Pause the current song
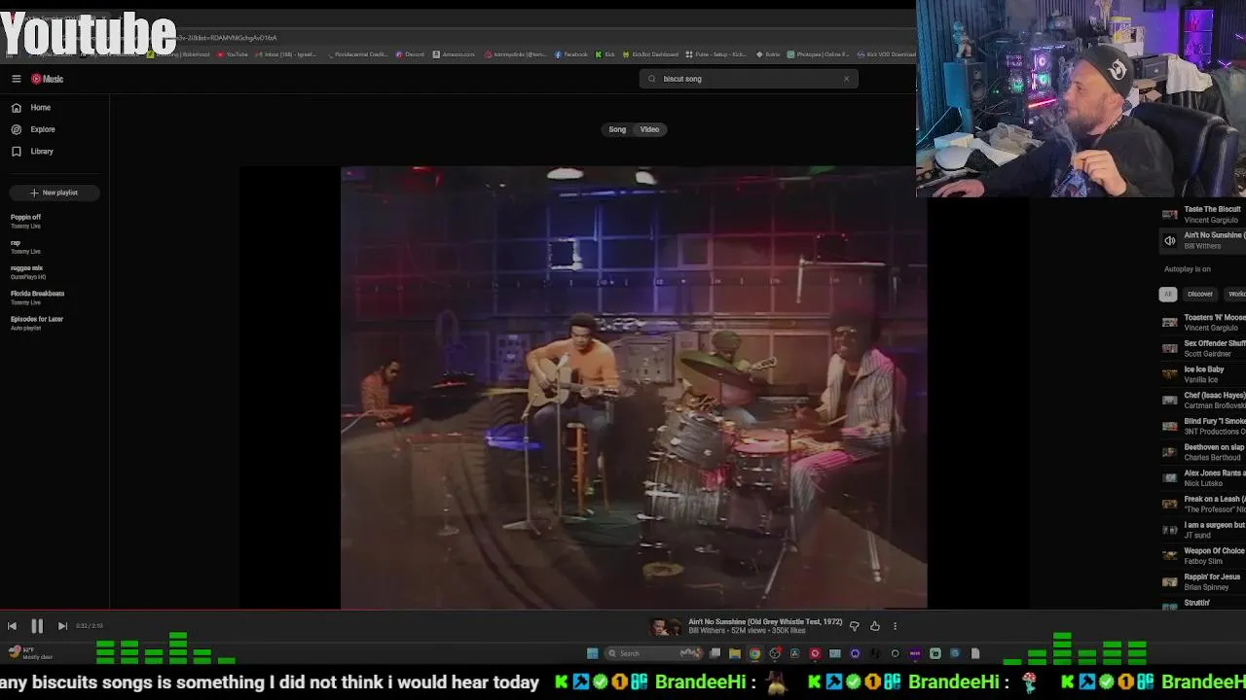Image resolution: width=1246 pixels, height=700 pixels. coord(37,626)
